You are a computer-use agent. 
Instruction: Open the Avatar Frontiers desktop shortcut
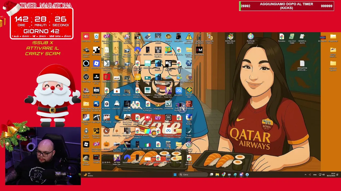(x=189, y=133)
